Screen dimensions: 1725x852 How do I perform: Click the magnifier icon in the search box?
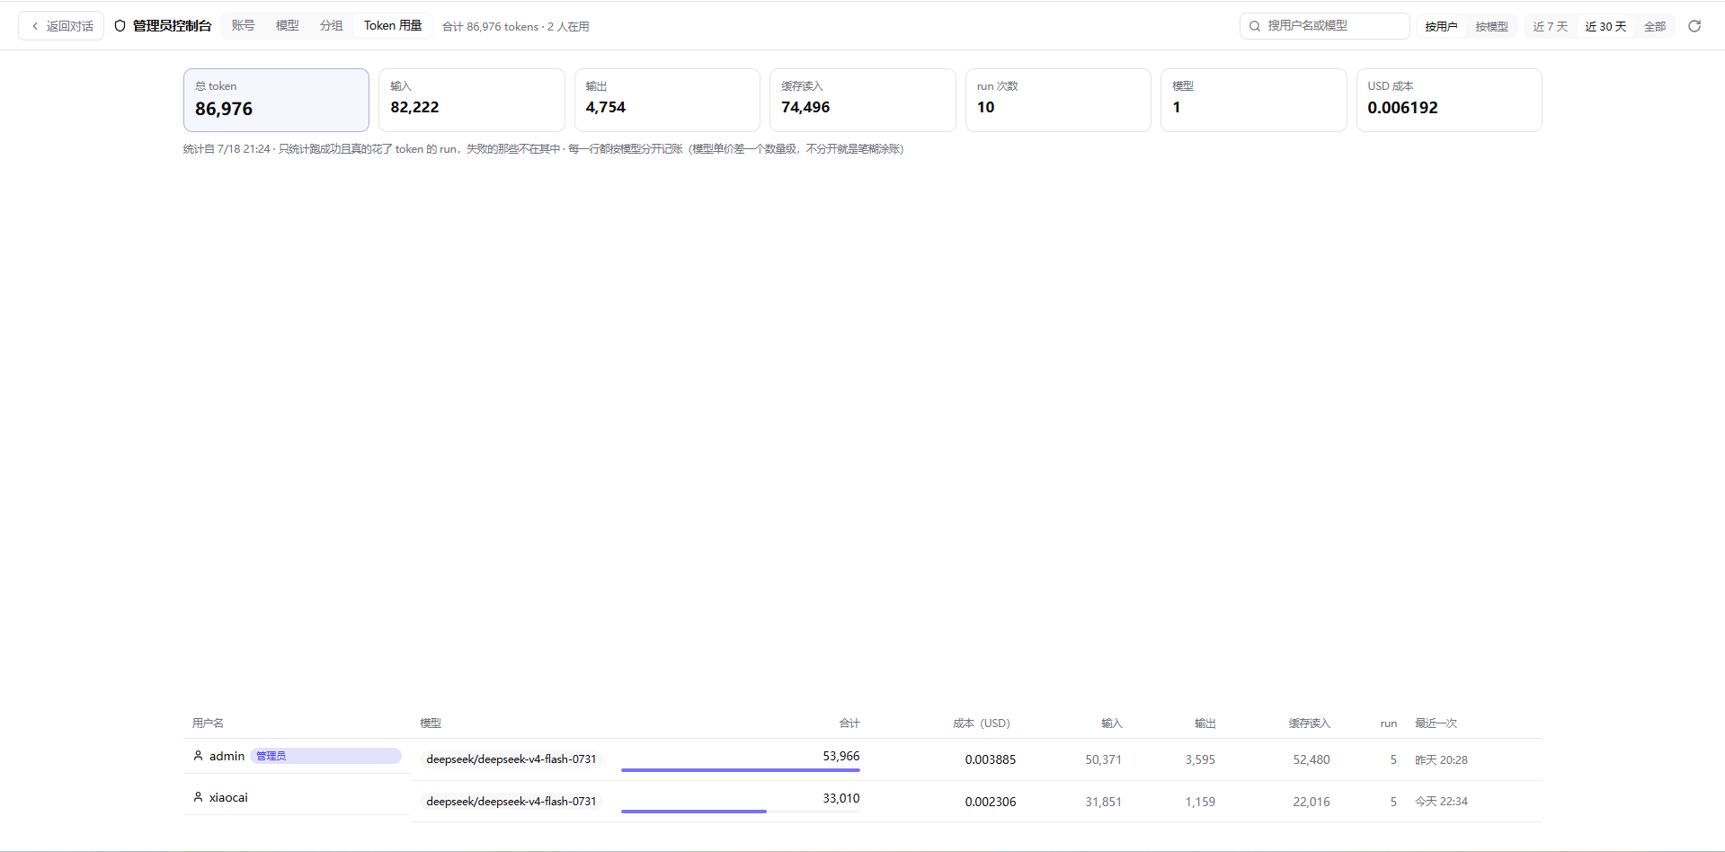coord(1255,26)
